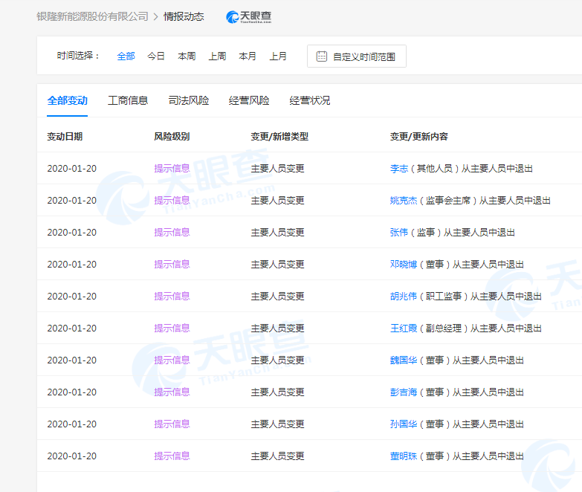Switch to the 工商信息 tab
Screen dimensions: 582x492
[128, 100]
